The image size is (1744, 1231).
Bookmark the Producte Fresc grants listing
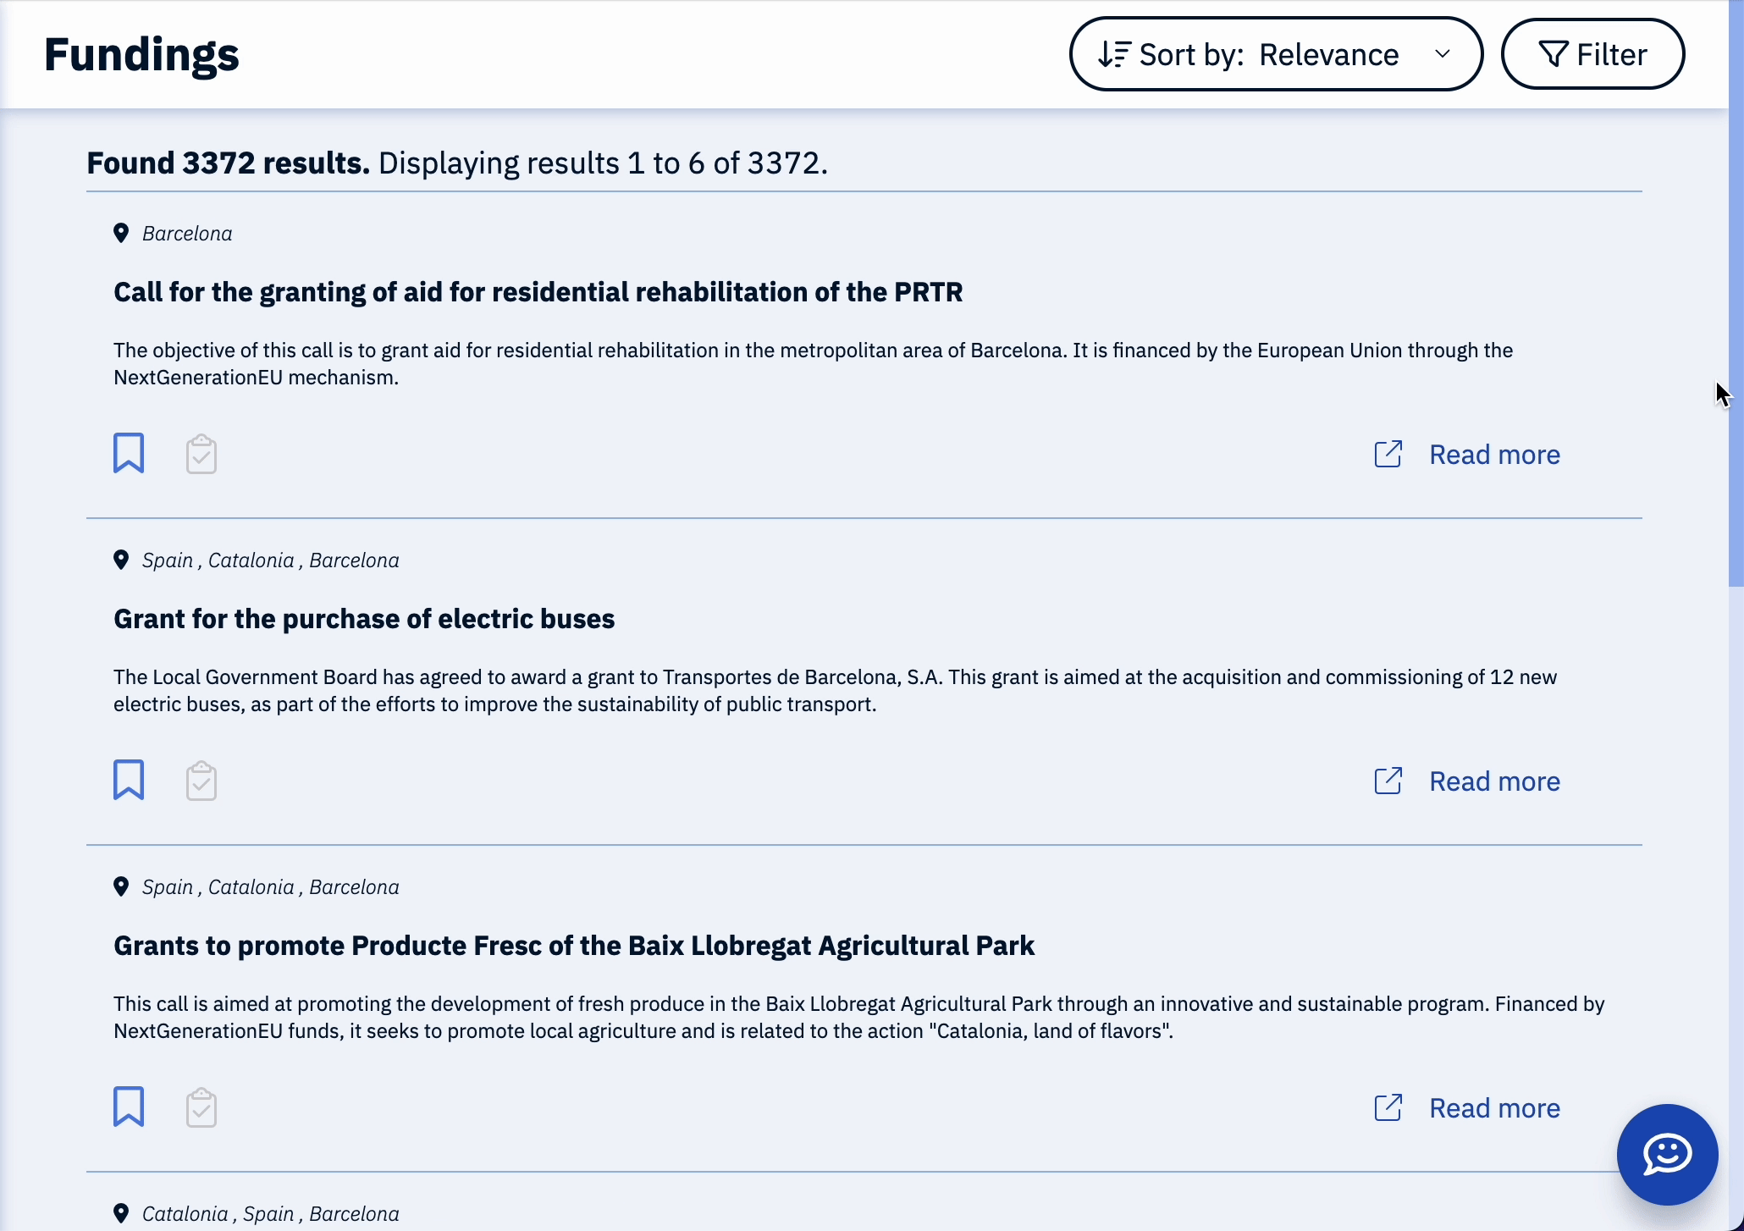pyautogui.click(x=129, y=1107)
